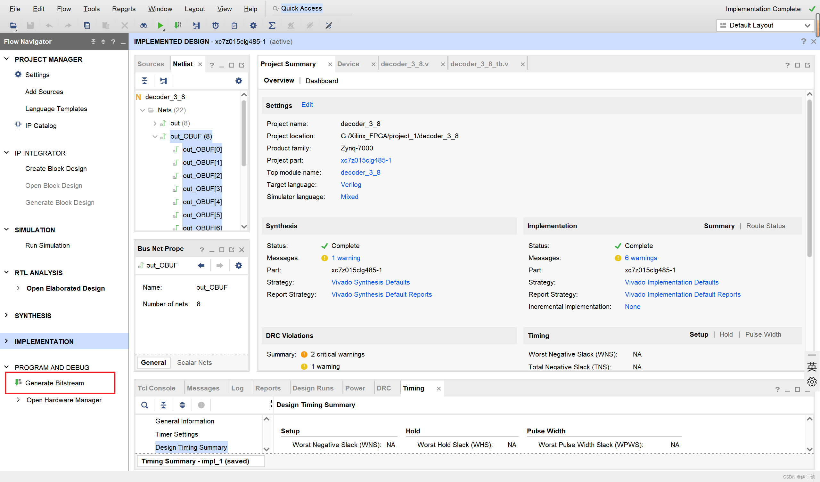Expand the SYNTHESIS section in Flow Navigator
Screen dimensions: 820x482
point(6,315)
